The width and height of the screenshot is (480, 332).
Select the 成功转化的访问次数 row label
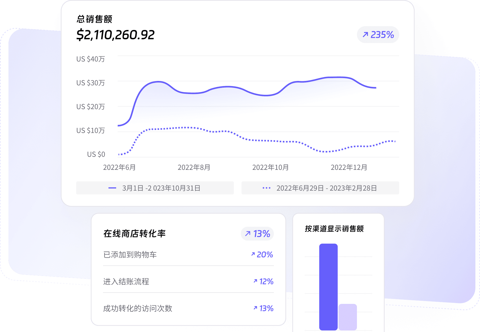(x=138, y=308)
